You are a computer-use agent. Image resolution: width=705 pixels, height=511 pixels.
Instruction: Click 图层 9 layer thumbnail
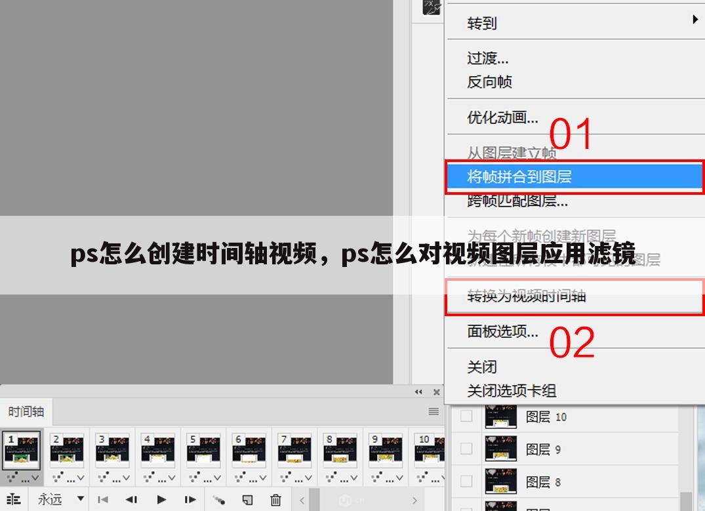tap(501, 449)
